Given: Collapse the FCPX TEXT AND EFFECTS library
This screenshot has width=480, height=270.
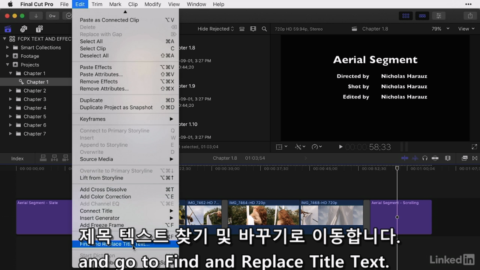Looking at the screenshot, I should [4, 39].
